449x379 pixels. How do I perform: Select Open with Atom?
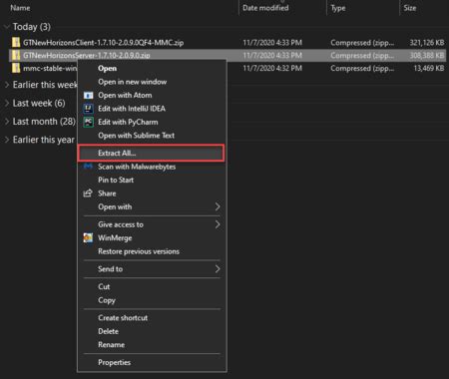point(125,96)
